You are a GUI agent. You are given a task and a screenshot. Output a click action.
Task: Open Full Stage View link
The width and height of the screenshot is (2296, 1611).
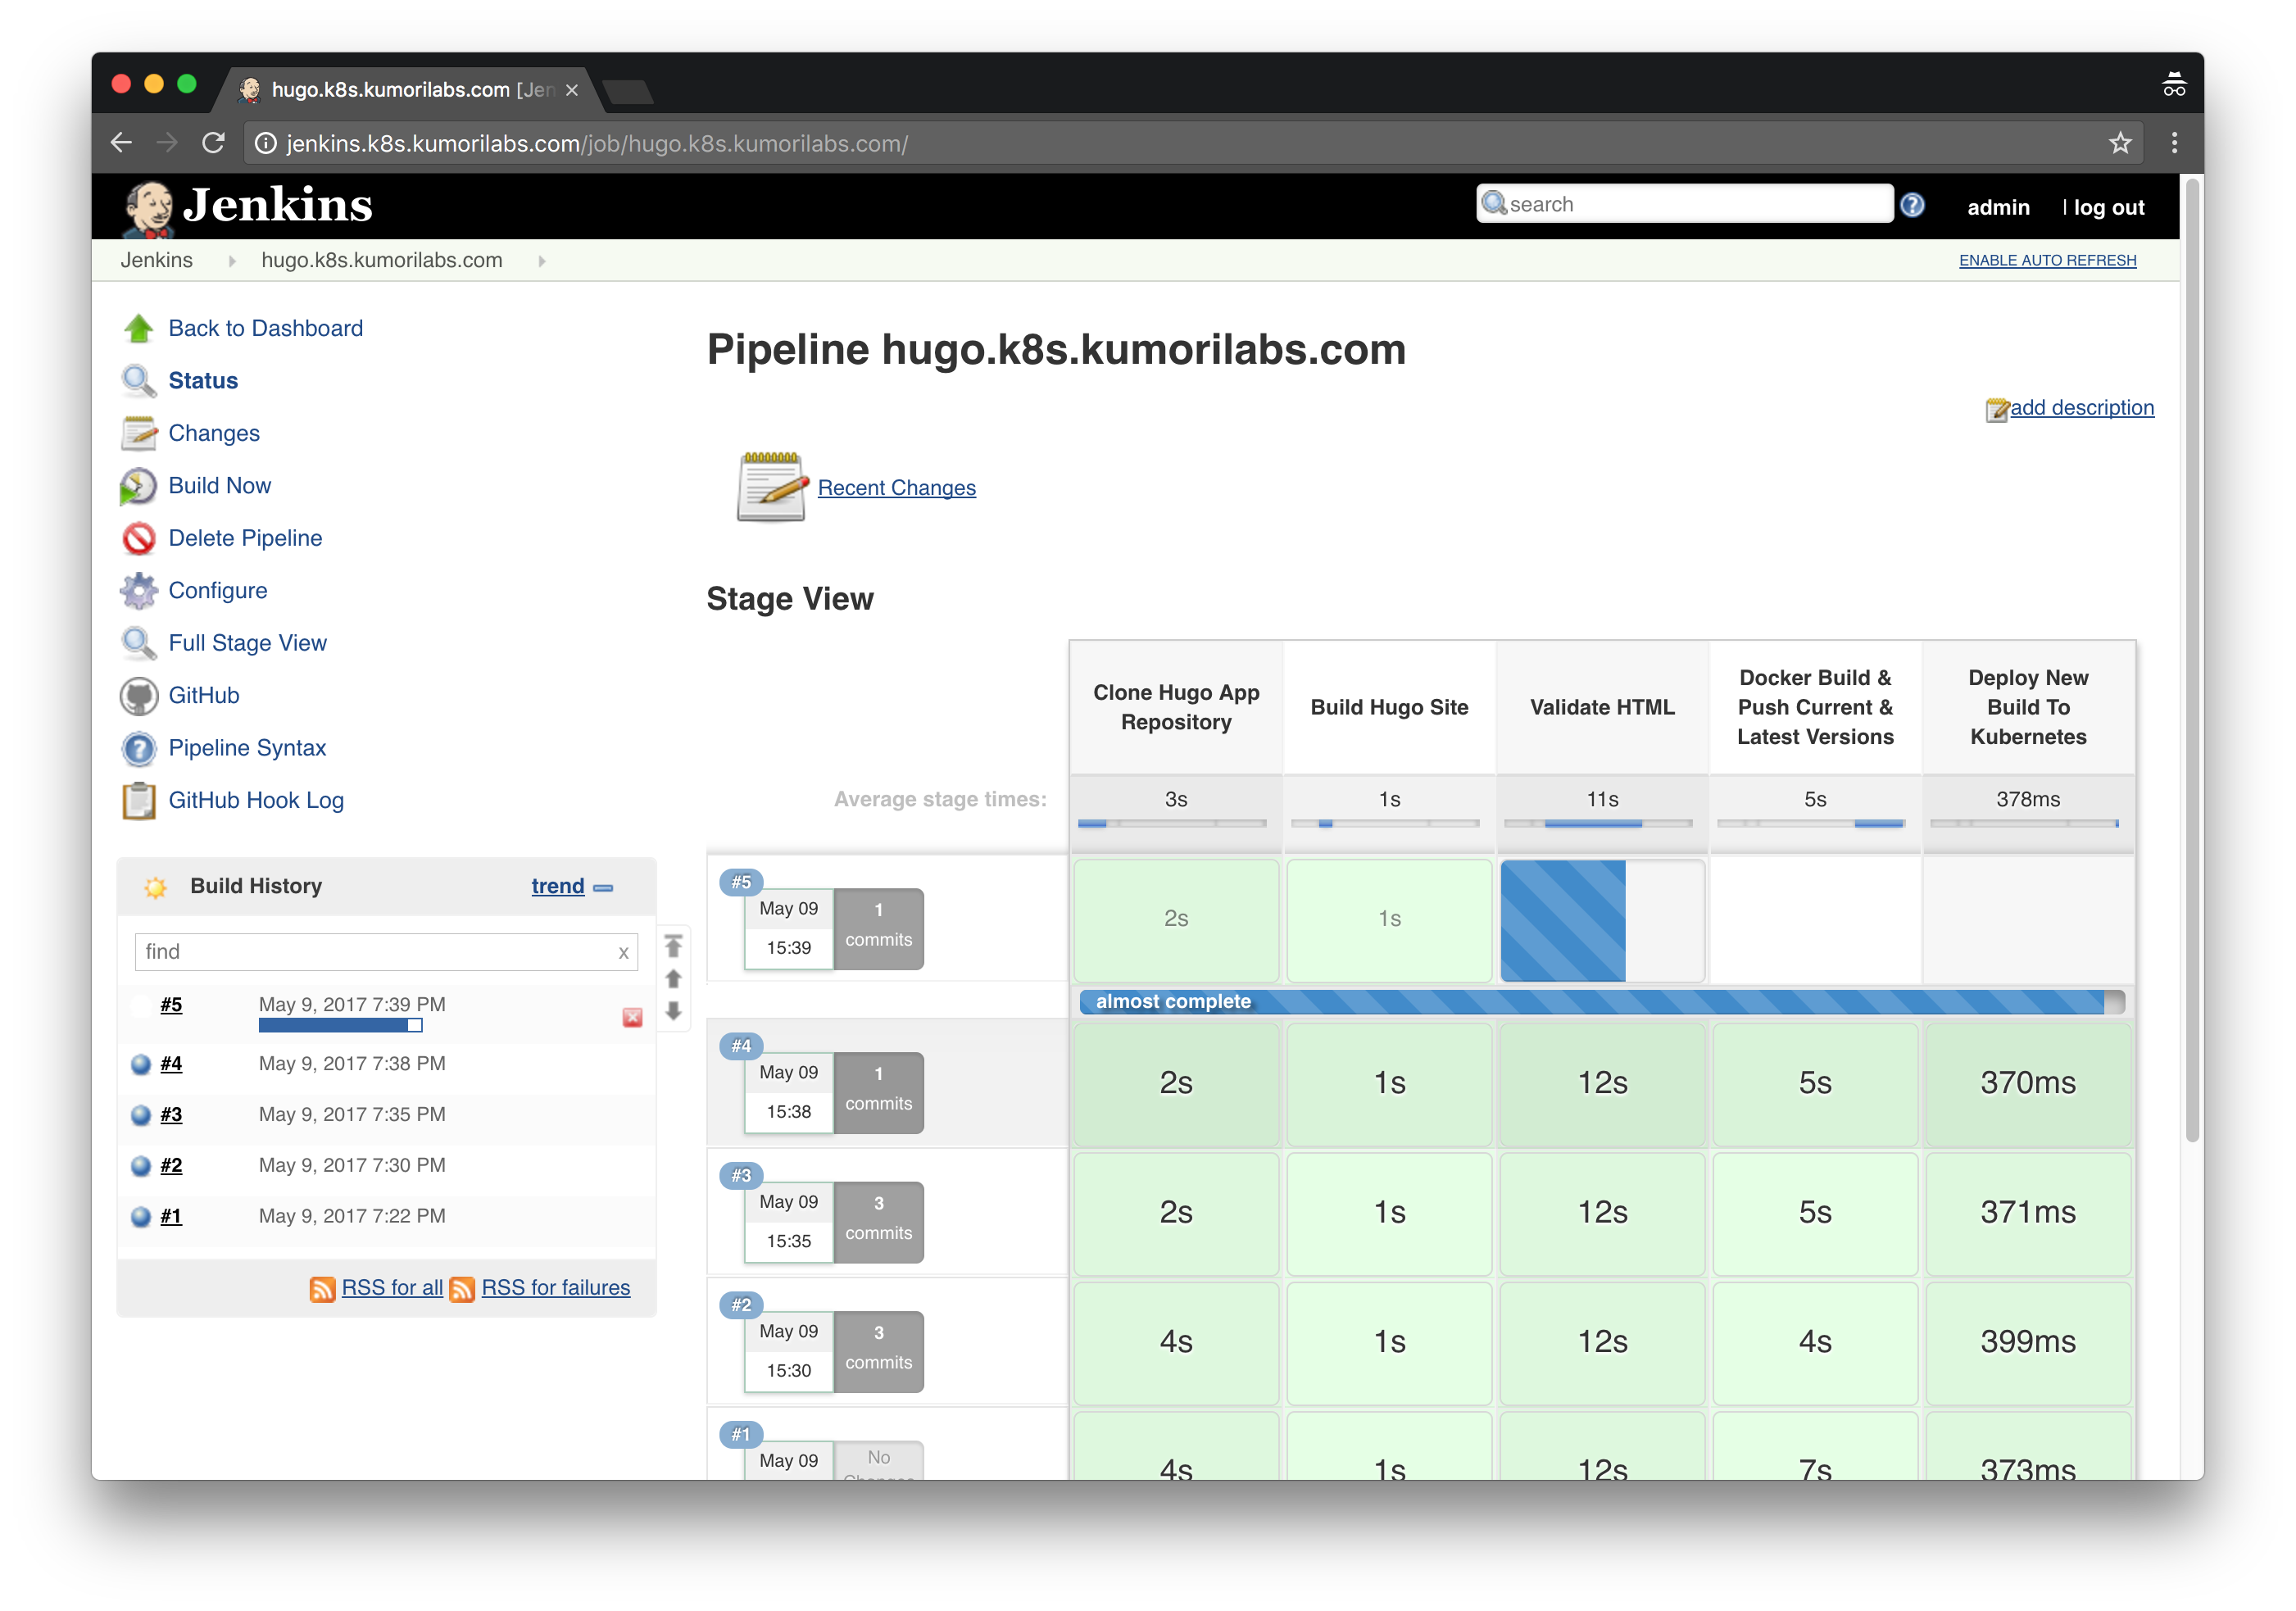click(248, 643)
